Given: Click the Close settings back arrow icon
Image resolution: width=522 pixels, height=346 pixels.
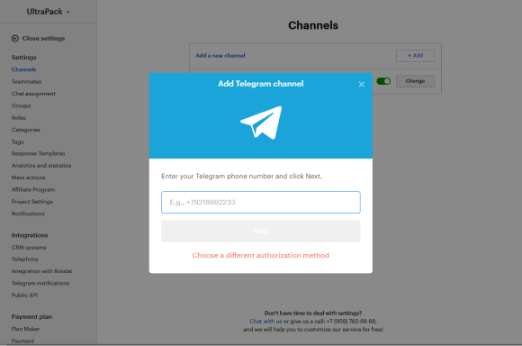Looking at the screenshot, I should click(x=15, y=39).
